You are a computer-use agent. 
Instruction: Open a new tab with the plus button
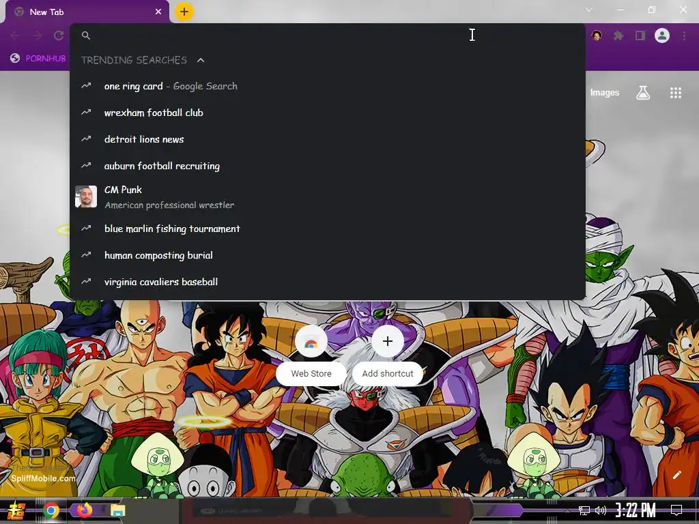point(184,12)
